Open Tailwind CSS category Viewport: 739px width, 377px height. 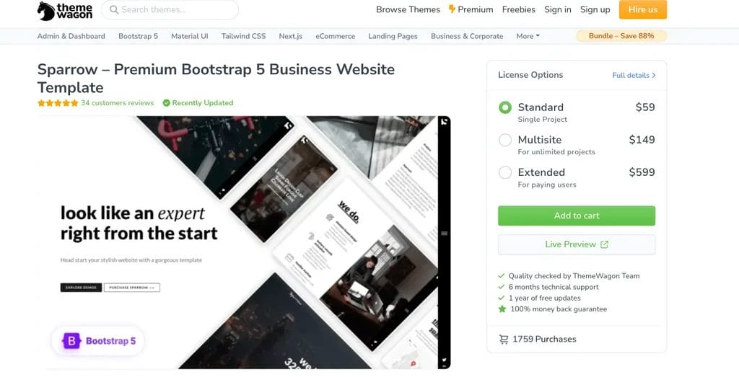click(x=243, y=36)
